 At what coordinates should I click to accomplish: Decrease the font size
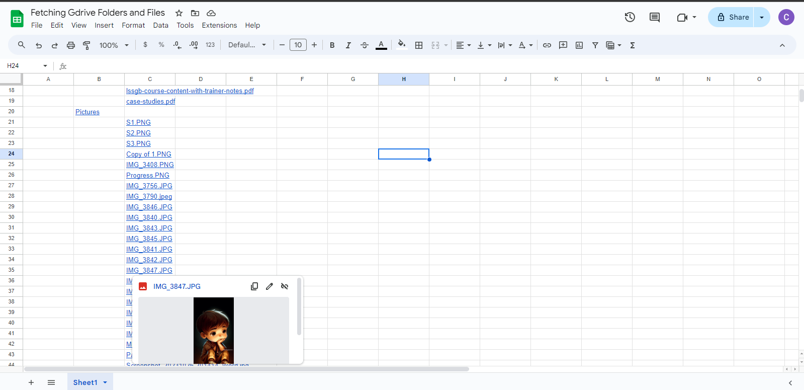click(x=282, y=45)
